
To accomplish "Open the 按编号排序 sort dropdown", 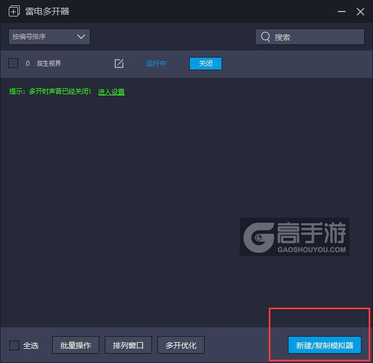I will [x=49, y=37].
